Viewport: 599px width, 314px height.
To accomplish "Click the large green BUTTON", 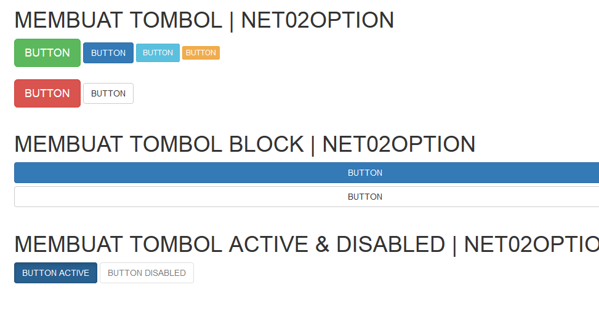I will pos(47,53).
